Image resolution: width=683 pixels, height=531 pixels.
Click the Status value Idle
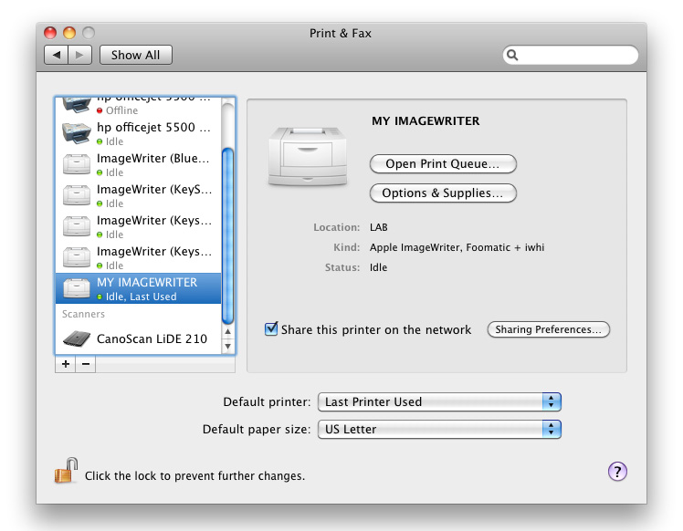pyautogui.click(x=378, y=267)
